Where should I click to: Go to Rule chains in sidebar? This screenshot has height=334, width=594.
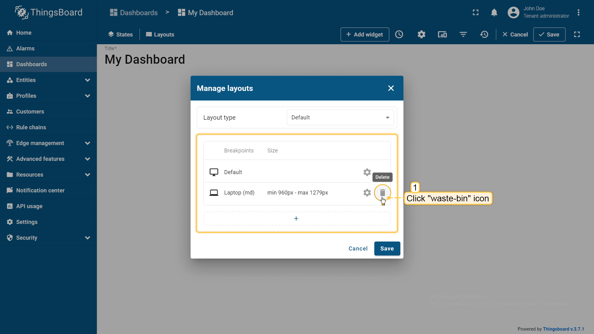tap(31, 127)
